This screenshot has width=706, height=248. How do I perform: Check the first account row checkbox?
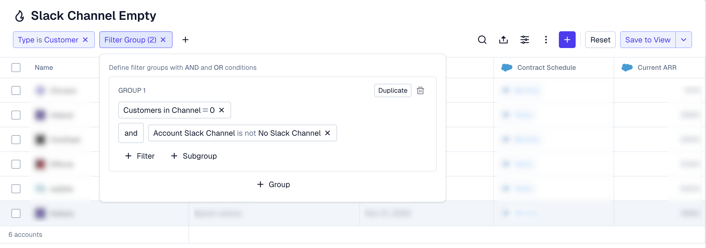pyautogui.click(x=16, y=90)
